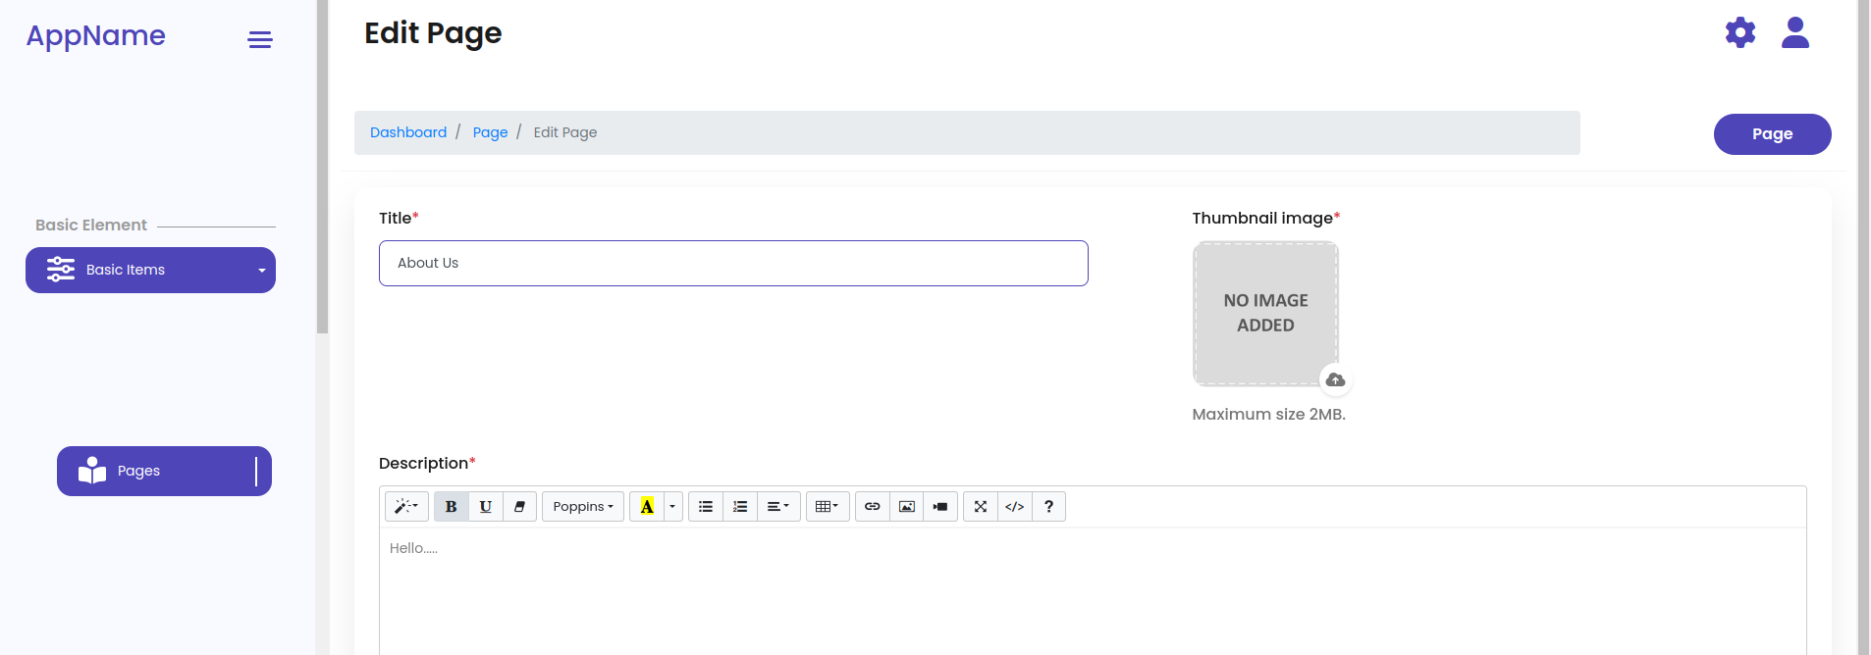Open the magic wand style menu
Screen dimensions: 1871x655
tap(406, 507)
